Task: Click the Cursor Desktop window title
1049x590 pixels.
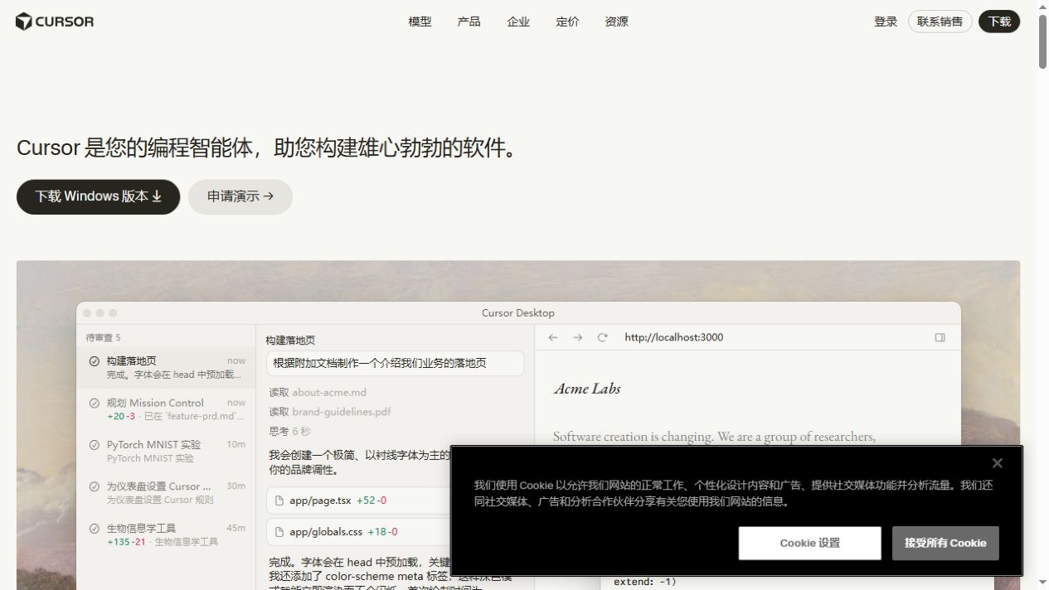Action: coord(518,312)
